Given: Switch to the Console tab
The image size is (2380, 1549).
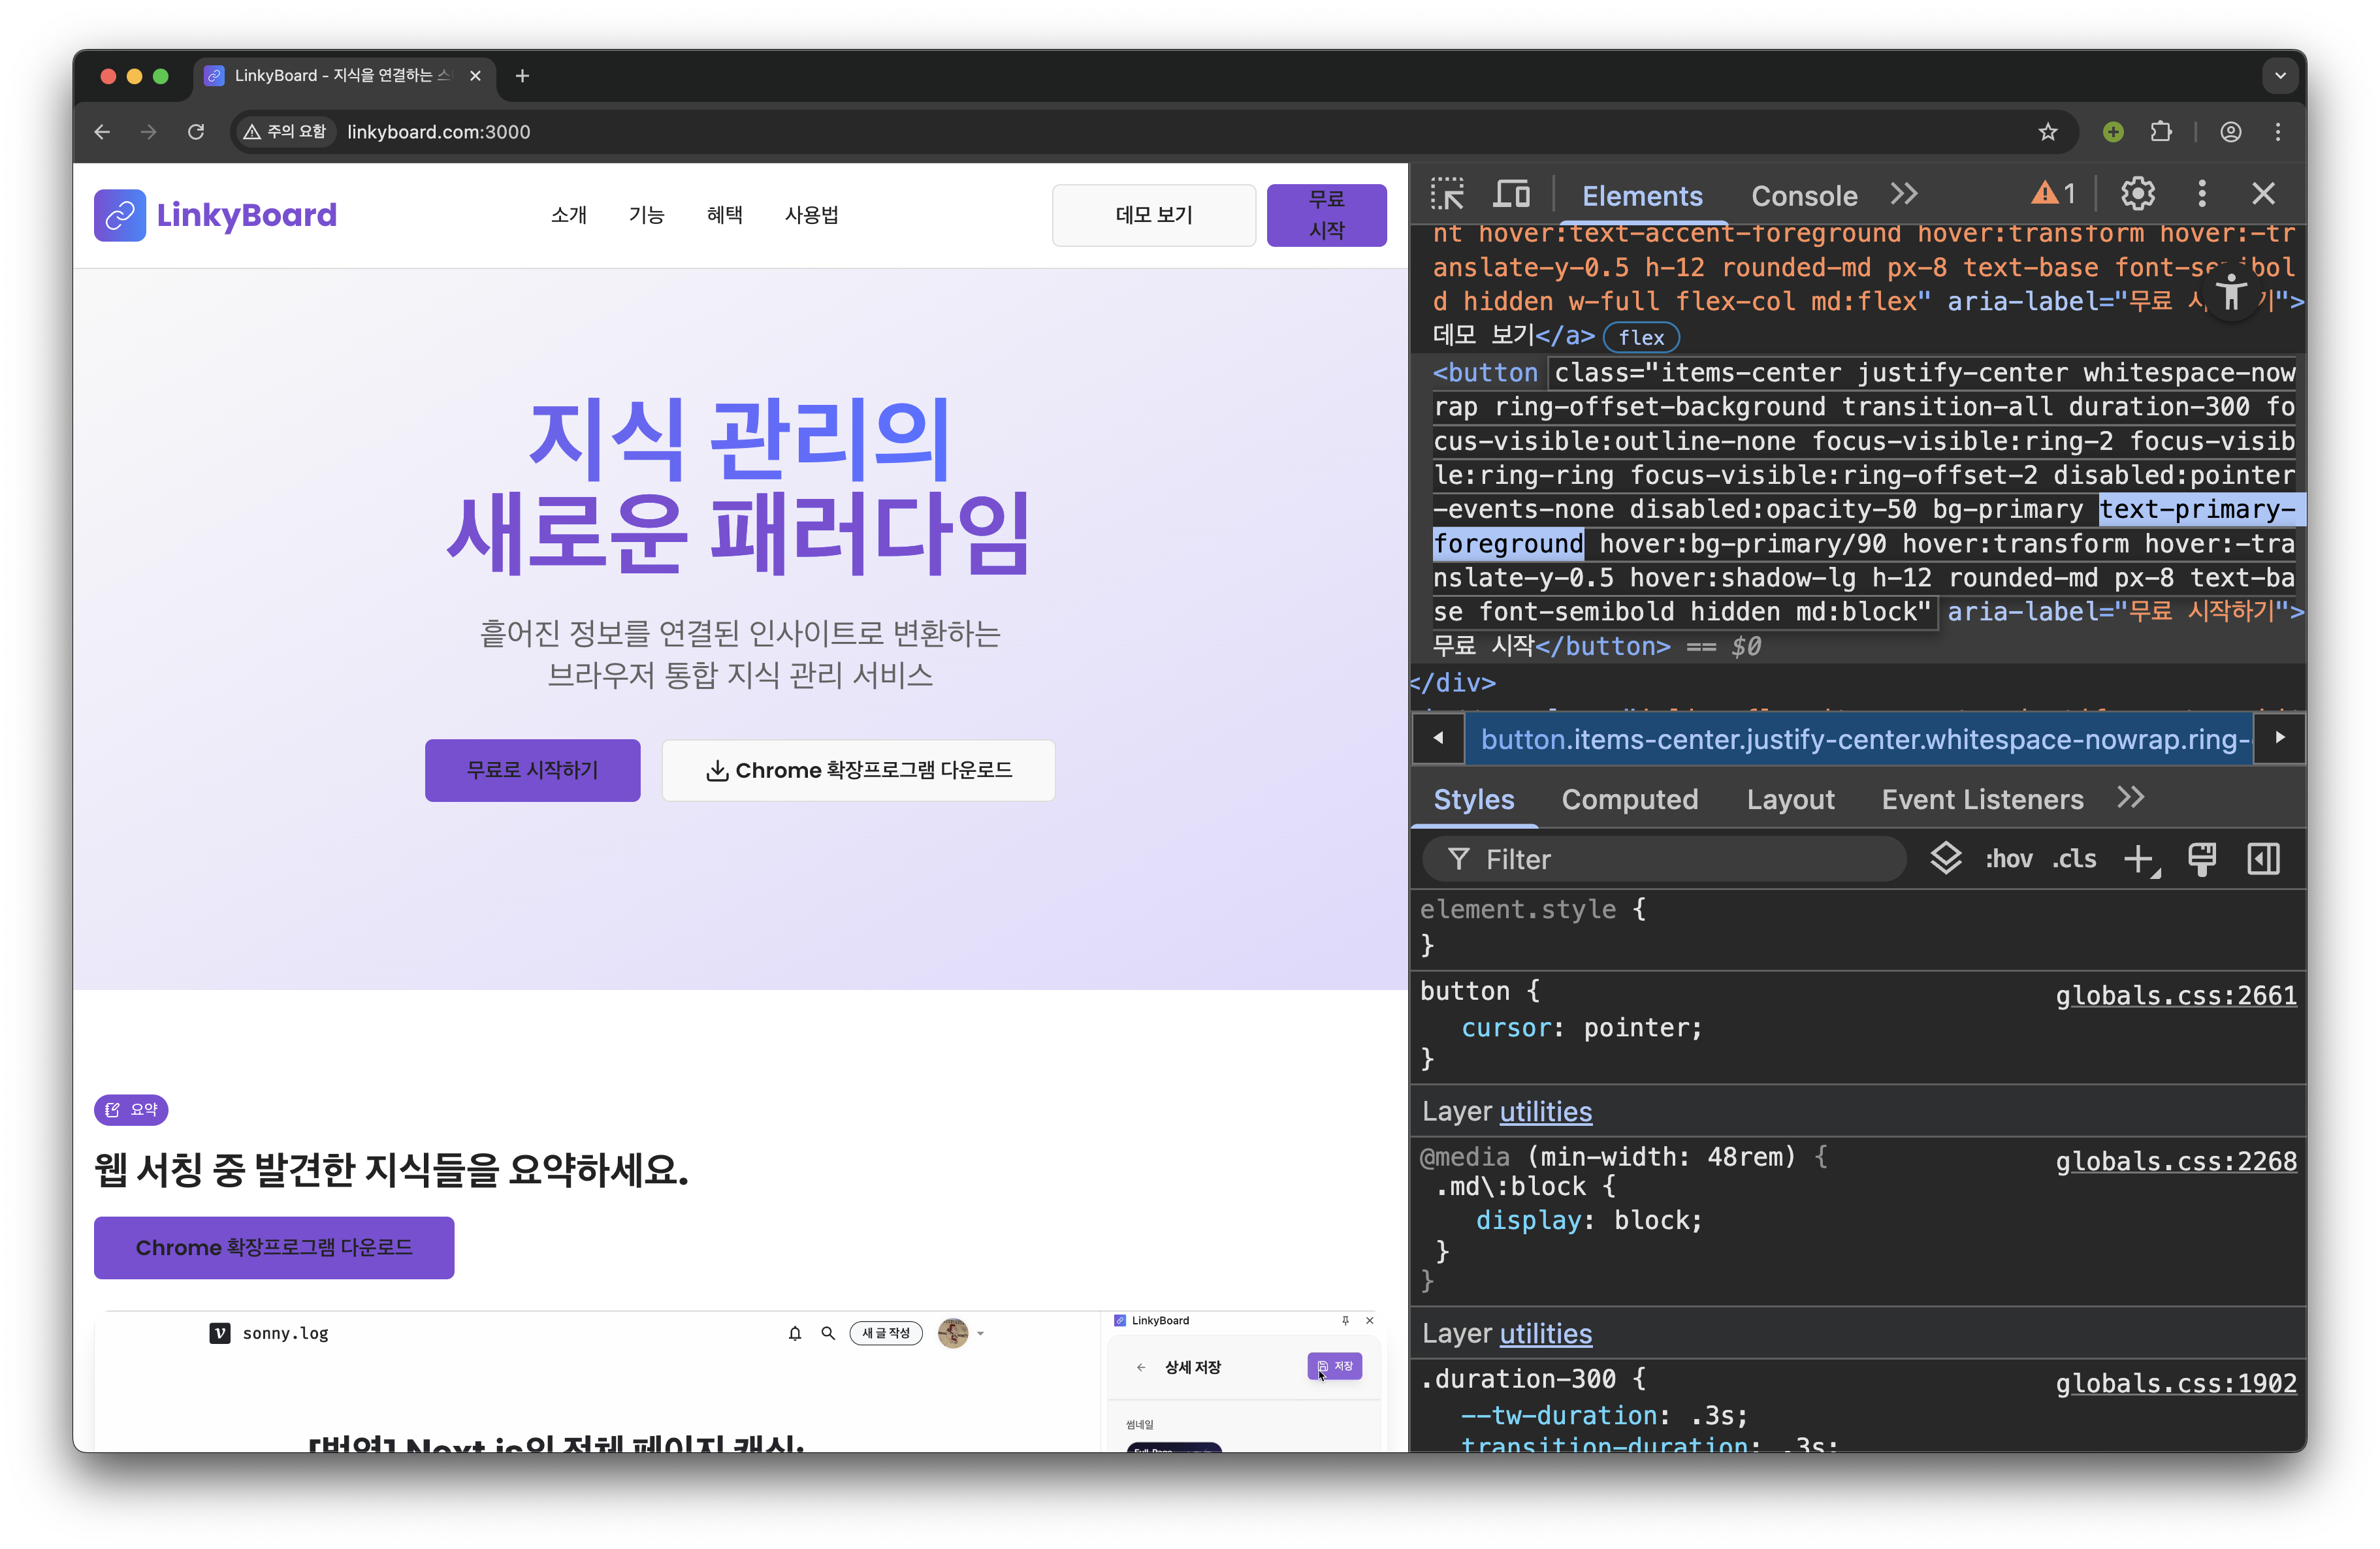Looking at the screenshot, I should (1803, 196).
